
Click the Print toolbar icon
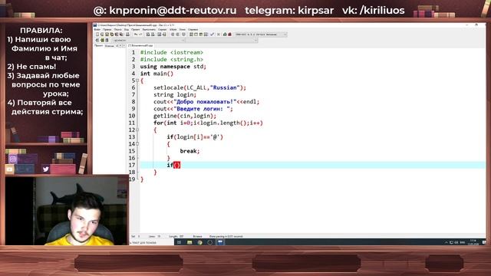click(x=128, y=34)
